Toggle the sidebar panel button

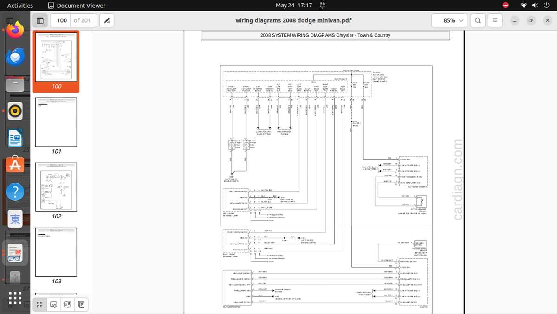40,20
